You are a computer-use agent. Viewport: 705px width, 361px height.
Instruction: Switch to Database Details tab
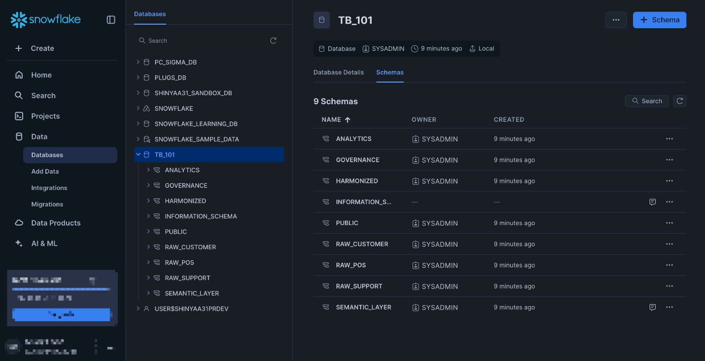pos(338,73)
